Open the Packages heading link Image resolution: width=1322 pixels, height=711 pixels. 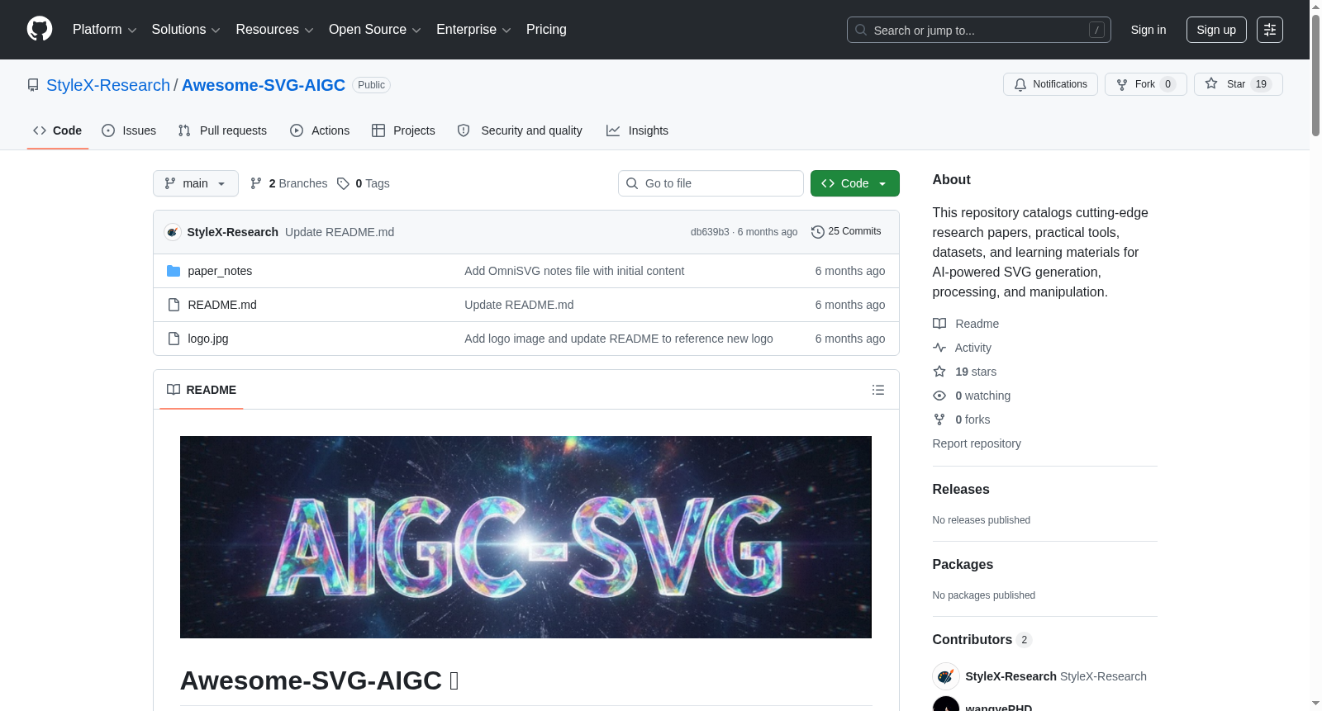(963, 565)
